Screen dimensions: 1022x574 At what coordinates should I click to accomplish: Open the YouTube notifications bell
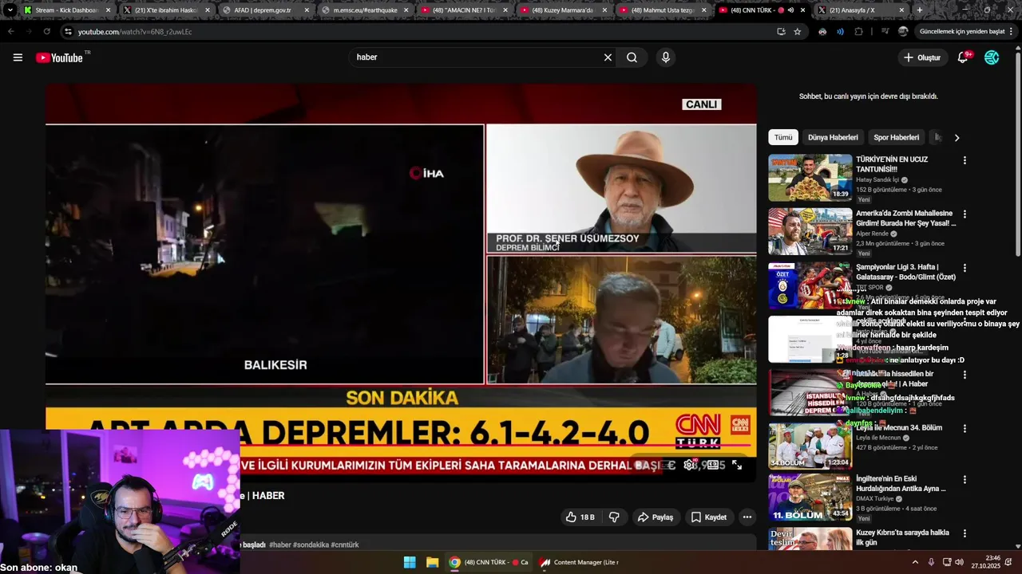pyautogui.click(x=963, y=57)
